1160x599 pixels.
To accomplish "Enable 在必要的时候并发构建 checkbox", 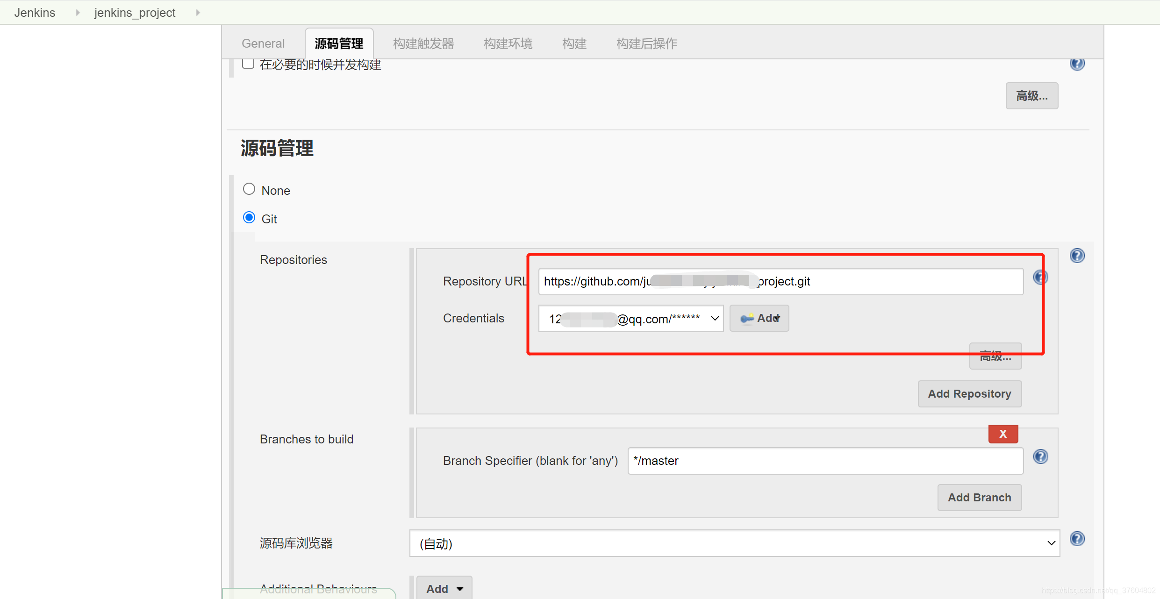I will tap(248, 63).
